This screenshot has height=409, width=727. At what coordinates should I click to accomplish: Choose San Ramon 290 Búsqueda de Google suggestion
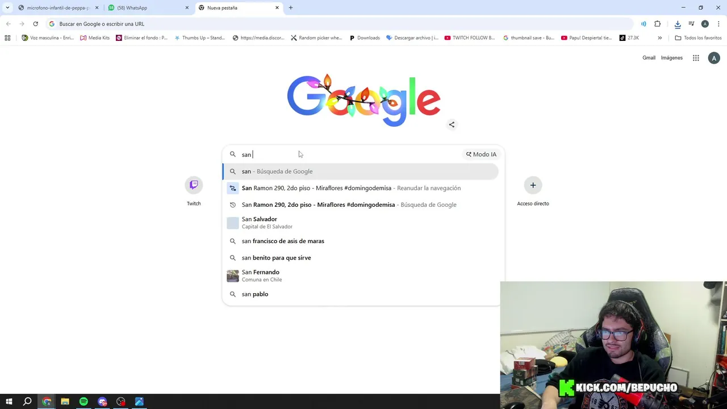tap(361, 204)
